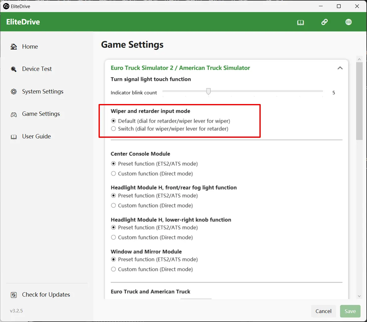Go to Home page
This screenshot has height=322, width=367.
(30, 46)
